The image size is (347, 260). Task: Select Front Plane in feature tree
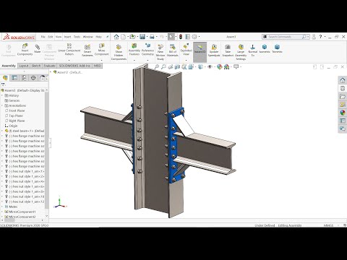14,110
